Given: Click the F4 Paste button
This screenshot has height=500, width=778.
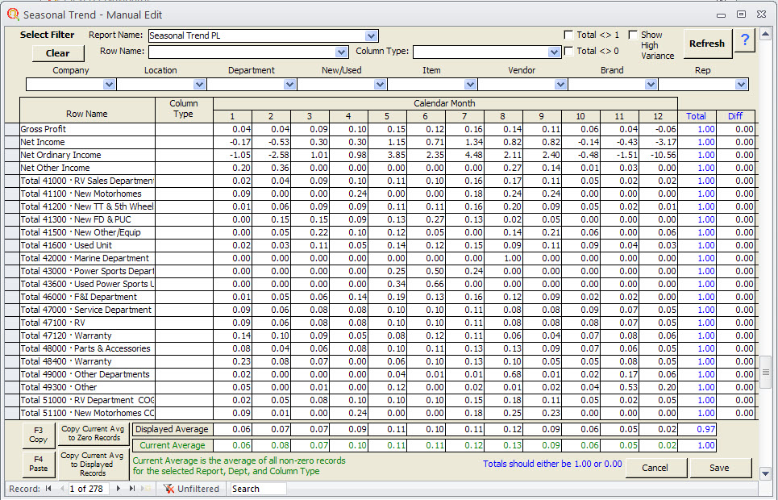Looking at the screenshot, I should point(38,464).
